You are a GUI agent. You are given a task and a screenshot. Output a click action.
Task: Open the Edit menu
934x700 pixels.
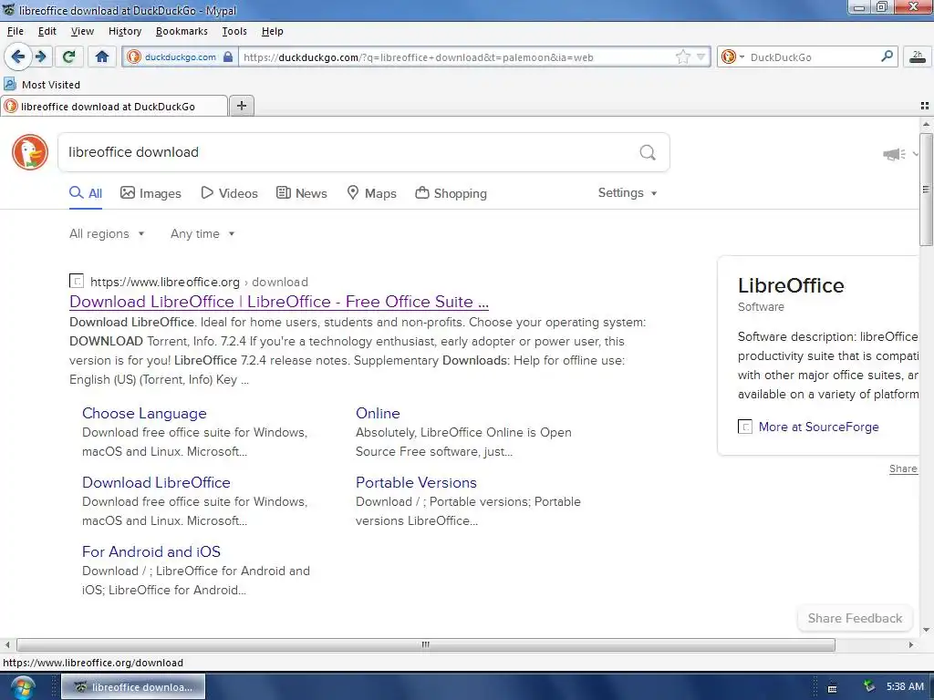(47, 31)
